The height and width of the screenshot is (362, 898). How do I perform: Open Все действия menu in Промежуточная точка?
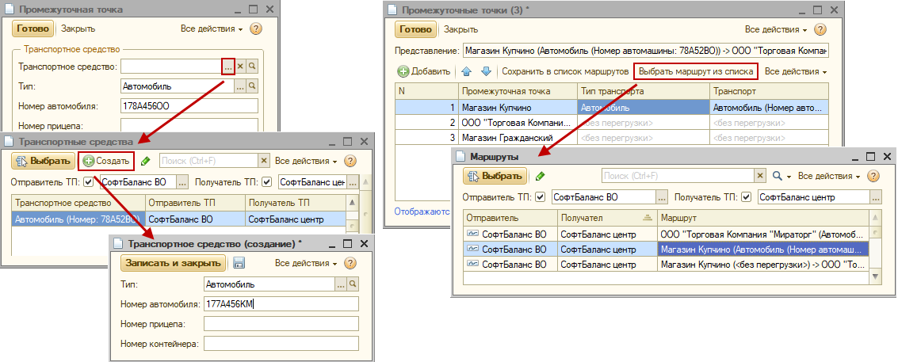[211, 29]
